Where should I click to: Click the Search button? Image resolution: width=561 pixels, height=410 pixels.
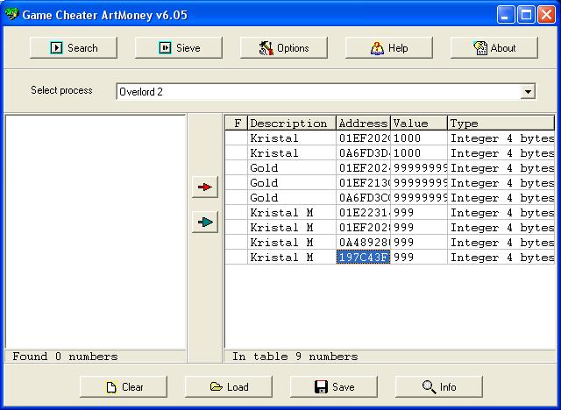(x=74, y=47)
